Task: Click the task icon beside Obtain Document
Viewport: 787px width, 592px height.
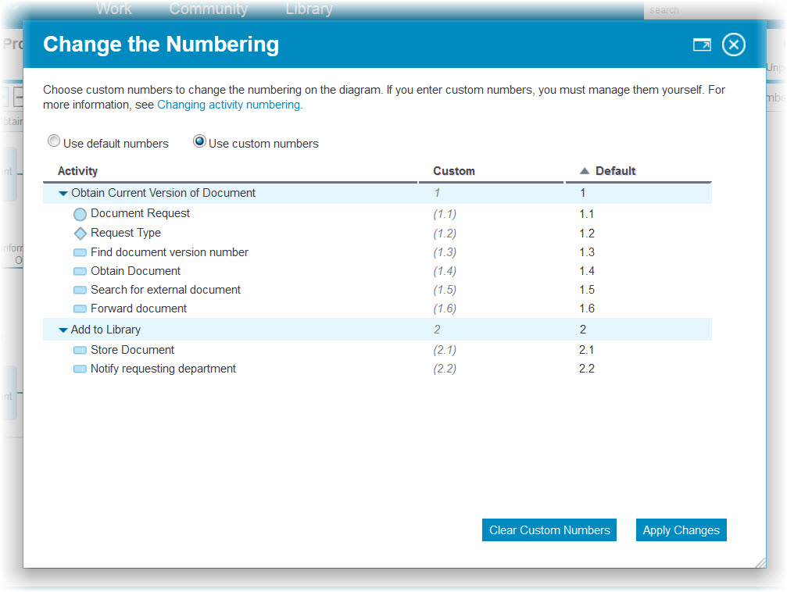Action: click(x=80, y=272)
